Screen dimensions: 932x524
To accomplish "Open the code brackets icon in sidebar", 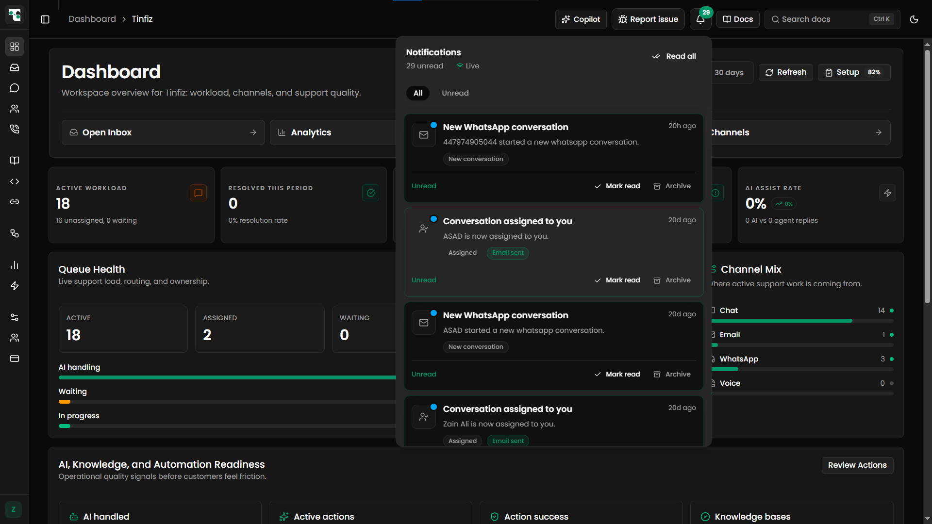I will click(x=15, y=181).
